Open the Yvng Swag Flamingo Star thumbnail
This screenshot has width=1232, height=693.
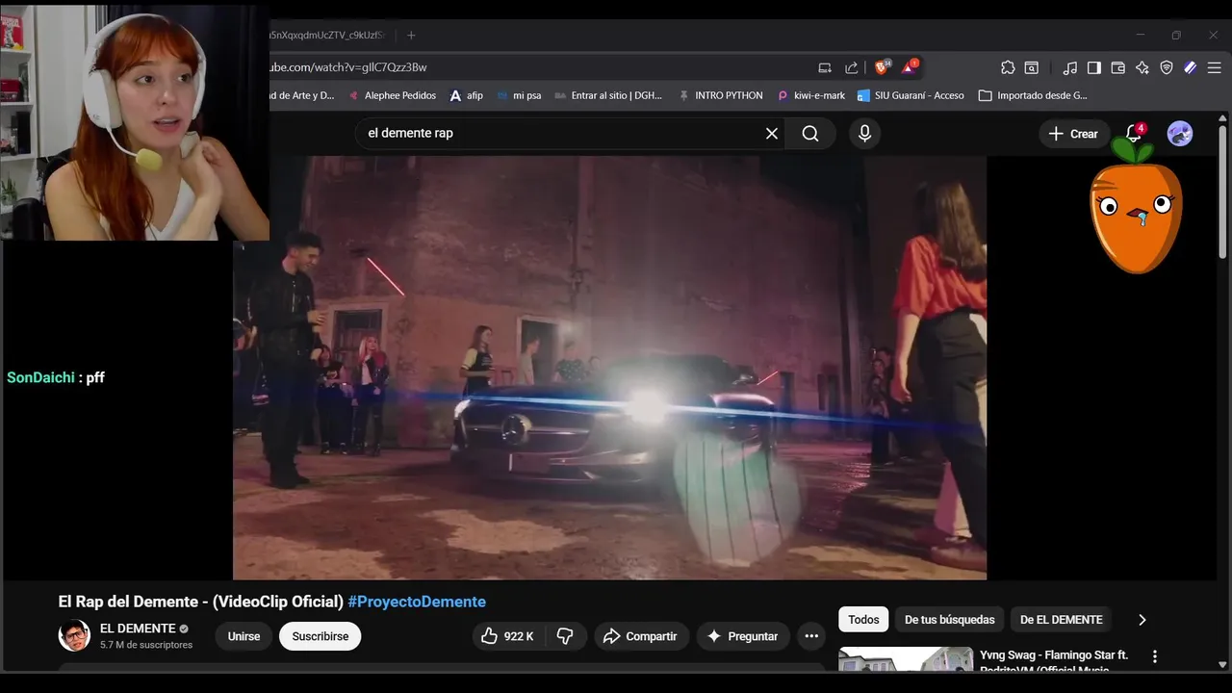pyautogui.click(x=906, y=659)
